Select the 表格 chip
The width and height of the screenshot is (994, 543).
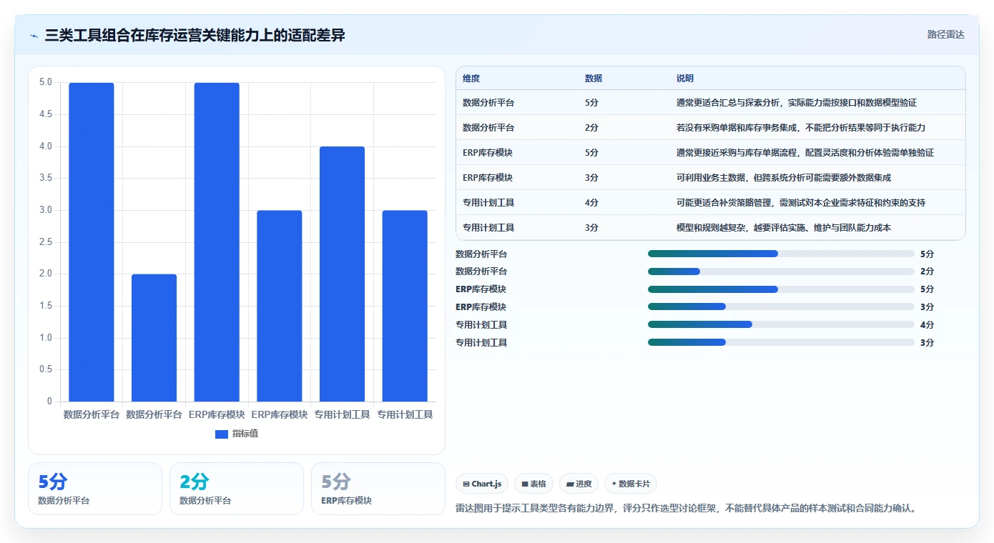(533, 484)
